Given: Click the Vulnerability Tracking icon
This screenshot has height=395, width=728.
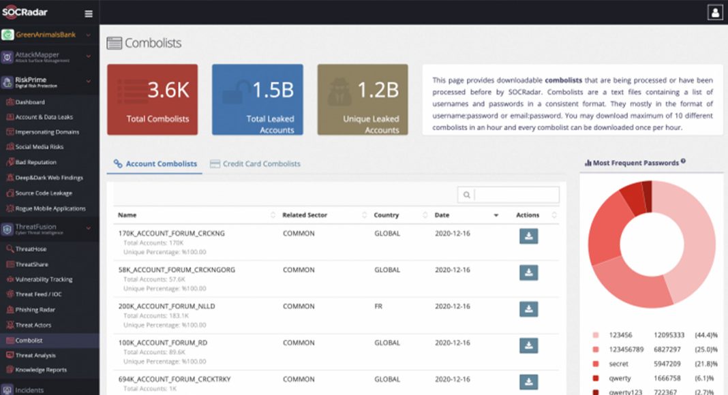Looking at the screenshot, I should (10, 279).
